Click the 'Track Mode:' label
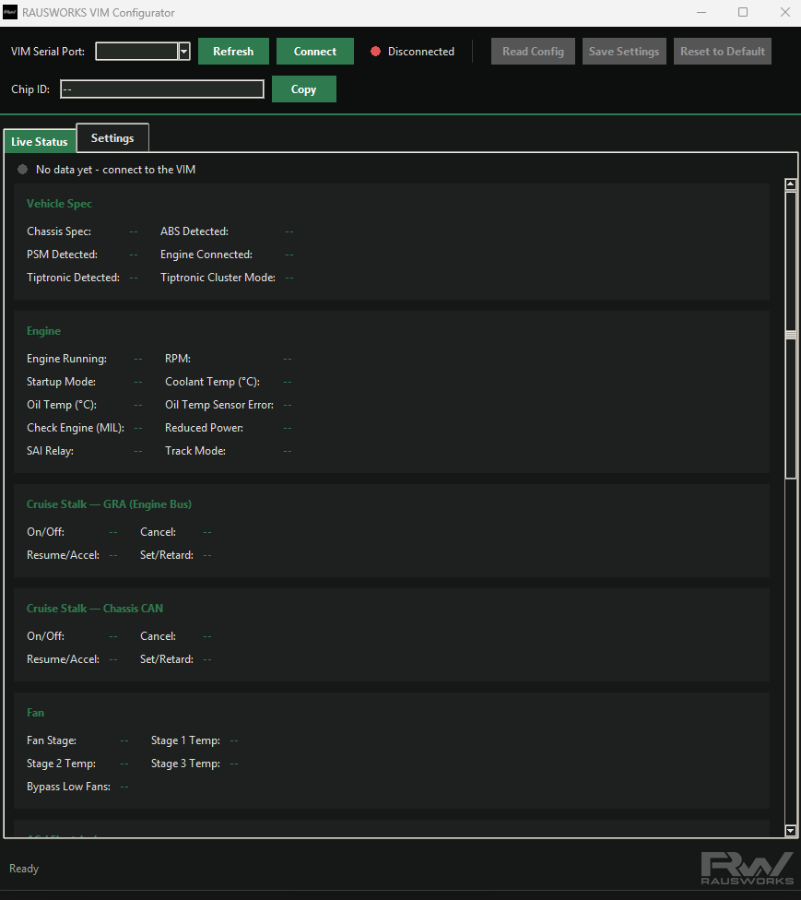 [x=195, y=451]
